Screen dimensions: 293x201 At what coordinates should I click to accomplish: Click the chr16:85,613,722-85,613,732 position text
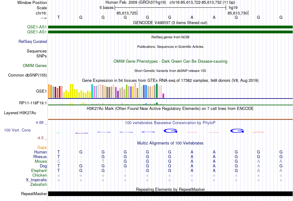tap(196, 2)
